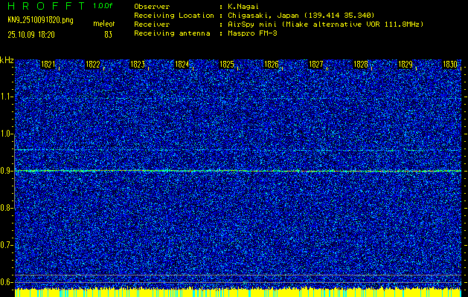Select the 0.7 kHz axis label
The width and height of the screenshot is (468, 297).
pos(7,244)
